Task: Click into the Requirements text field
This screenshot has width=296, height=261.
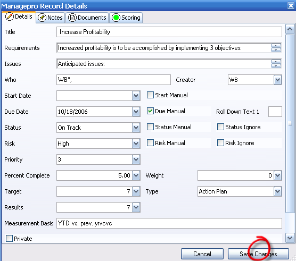Action: [164, 48]
